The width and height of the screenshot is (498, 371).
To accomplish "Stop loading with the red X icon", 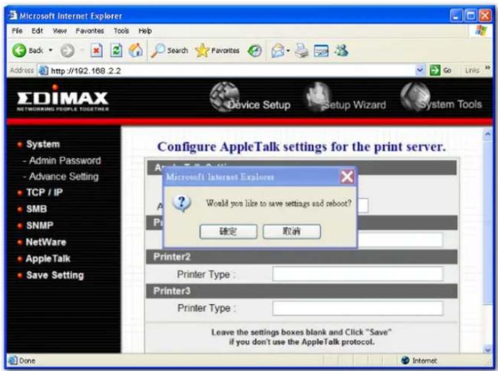I will 96,51.
